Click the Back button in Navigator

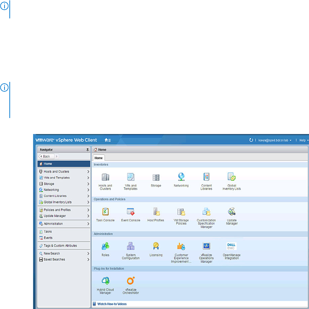(x=46, y=157)
